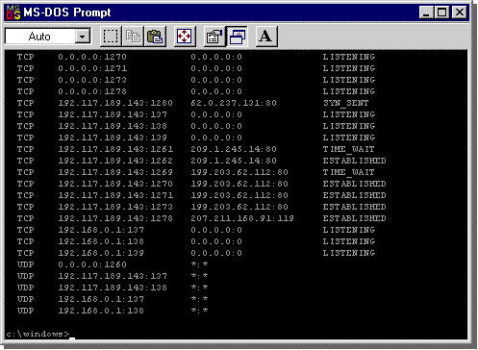The height and width of the screenshot is (350, 478).
Task: Toggle the Background toolbar button
Action: coord(237,37)
